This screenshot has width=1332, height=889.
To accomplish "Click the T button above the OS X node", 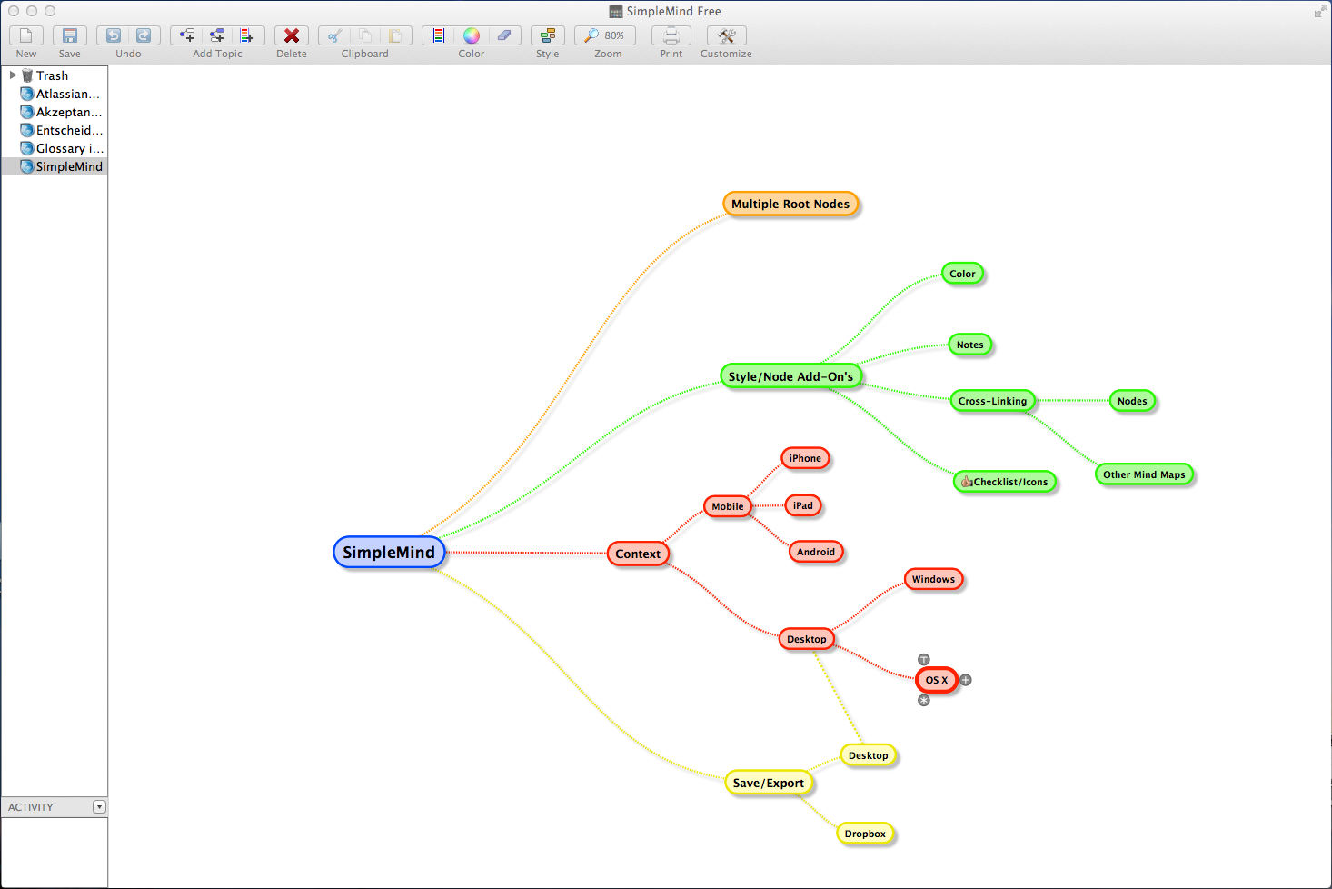I will (x=924, y=658).
